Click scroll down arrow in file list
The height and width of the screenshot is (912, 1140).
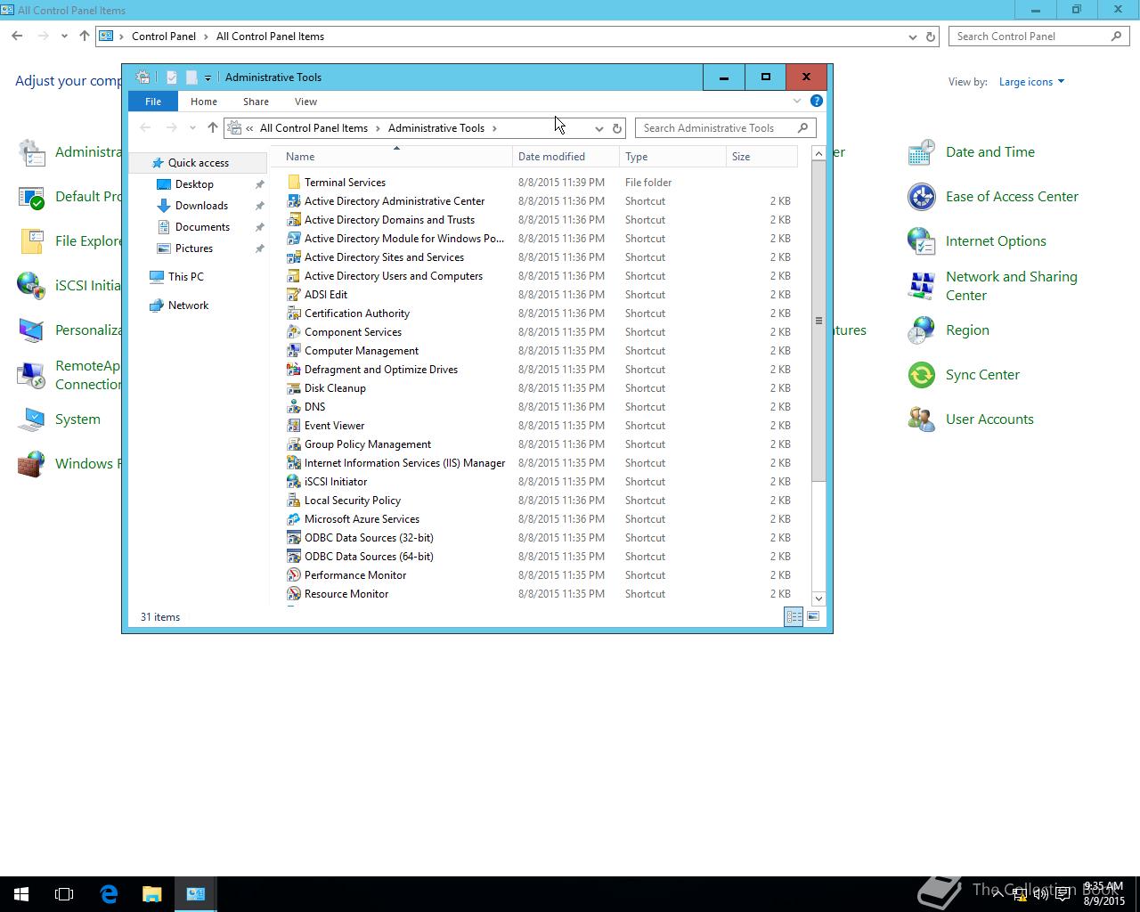click(x=818, y=598)
